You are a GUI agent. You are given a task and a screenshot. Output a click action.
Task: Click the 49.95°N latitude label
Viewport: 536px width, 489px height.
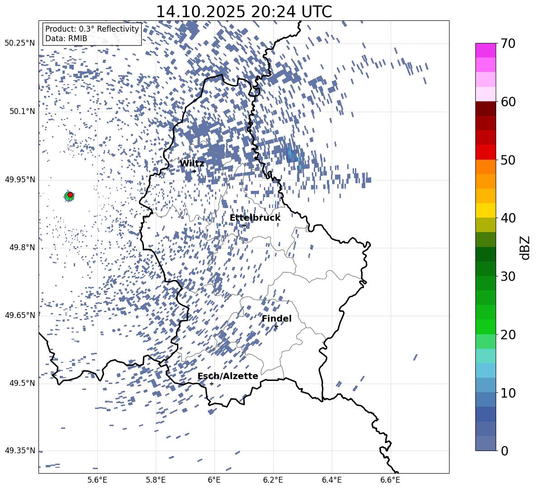(20, 179)
